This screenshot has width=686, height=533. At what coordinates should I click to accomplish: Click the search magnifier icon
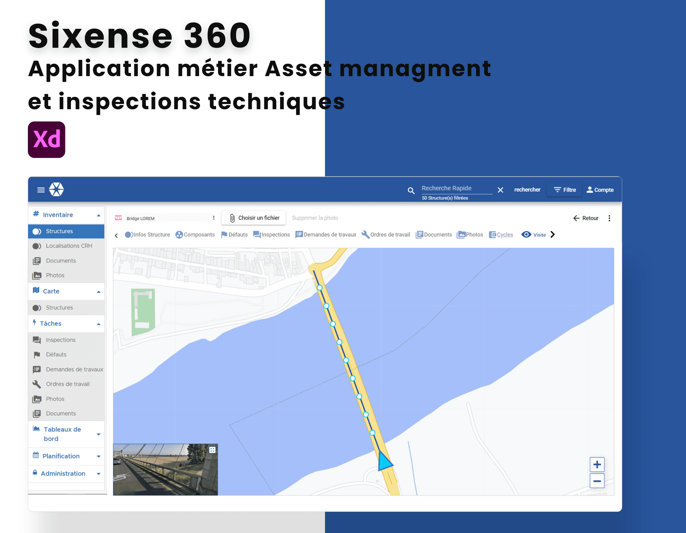click(411, 190)
